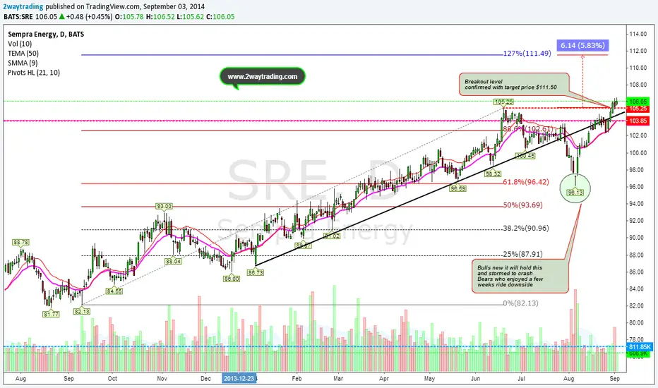Select the 86.73 pivot low label
This screenshot has height=388, width=658.
[x=256, y=272]
